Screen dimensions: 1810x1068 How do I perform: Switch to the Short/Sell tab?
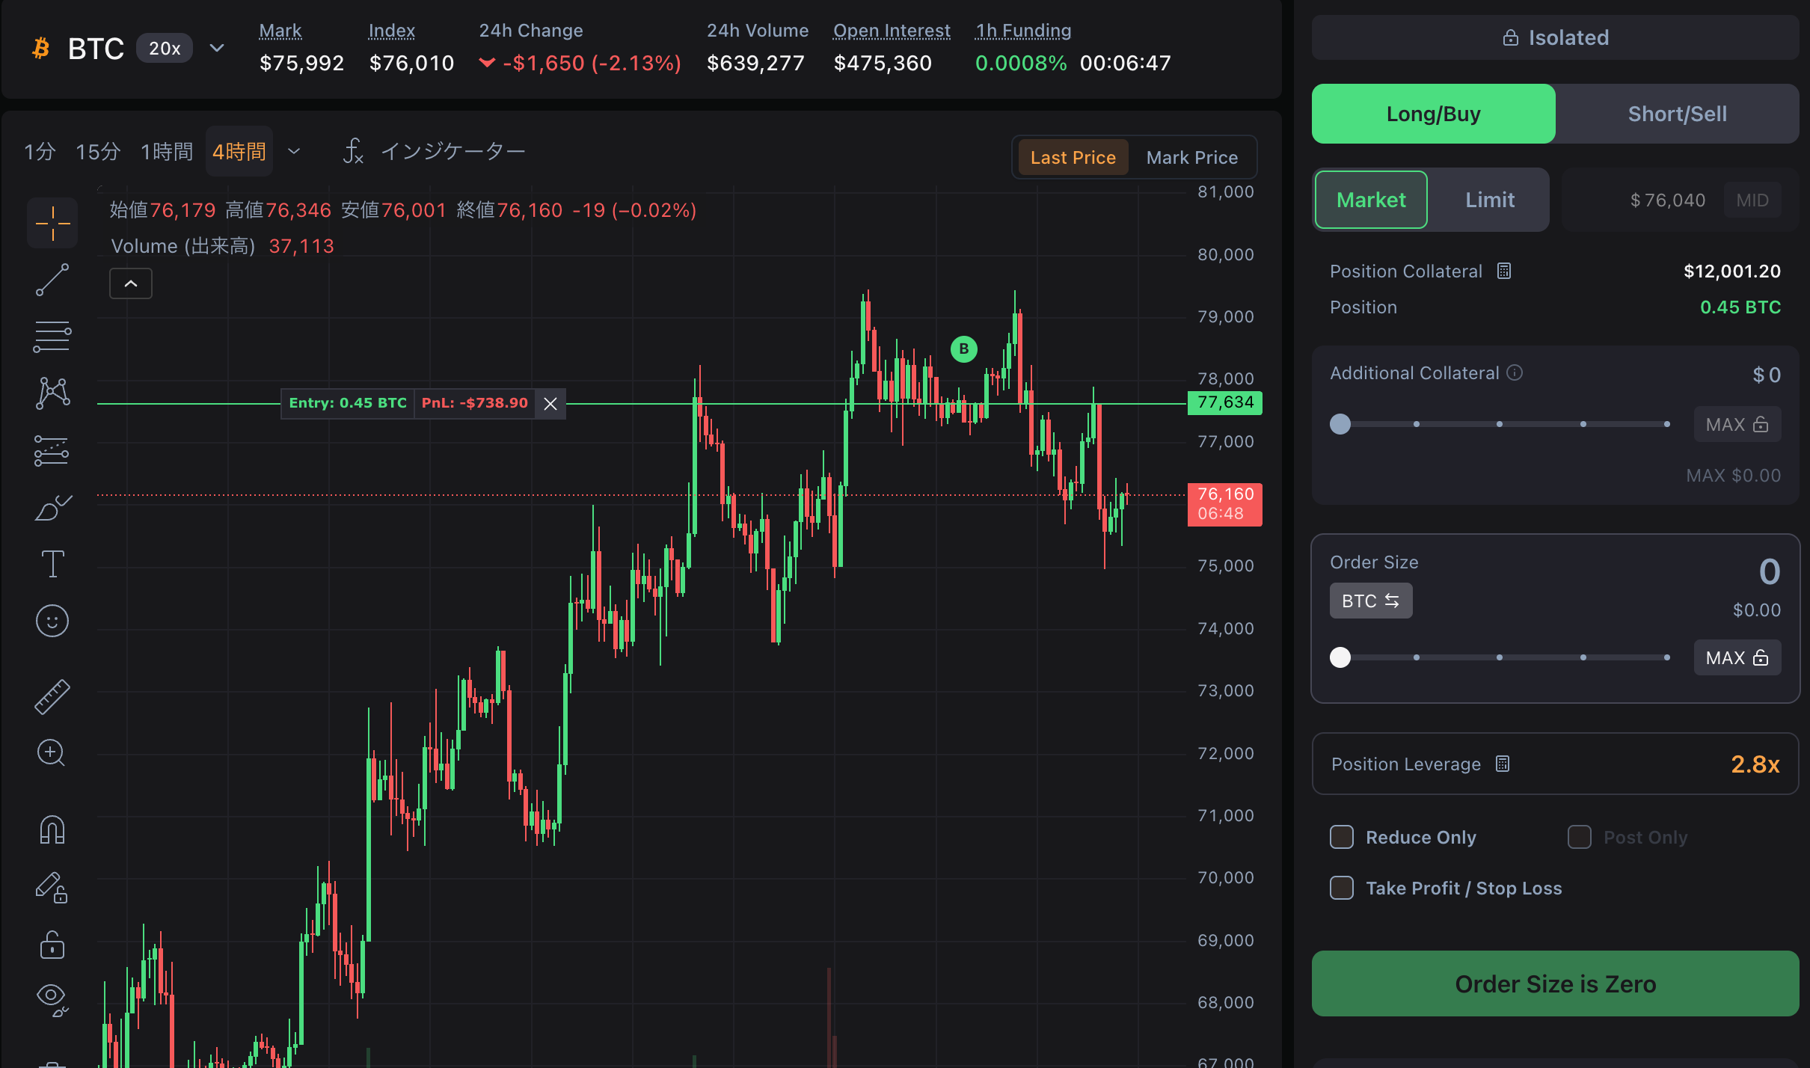pyautogui.click(x=1677, y=114)
